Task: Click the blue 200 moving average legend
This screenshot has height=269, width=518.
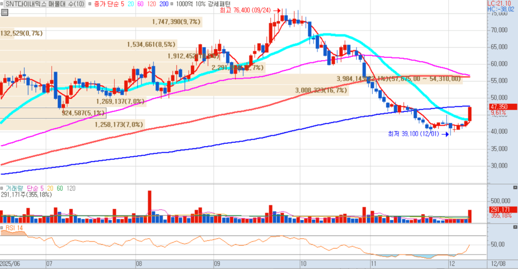Action: (x=164, y=4)
